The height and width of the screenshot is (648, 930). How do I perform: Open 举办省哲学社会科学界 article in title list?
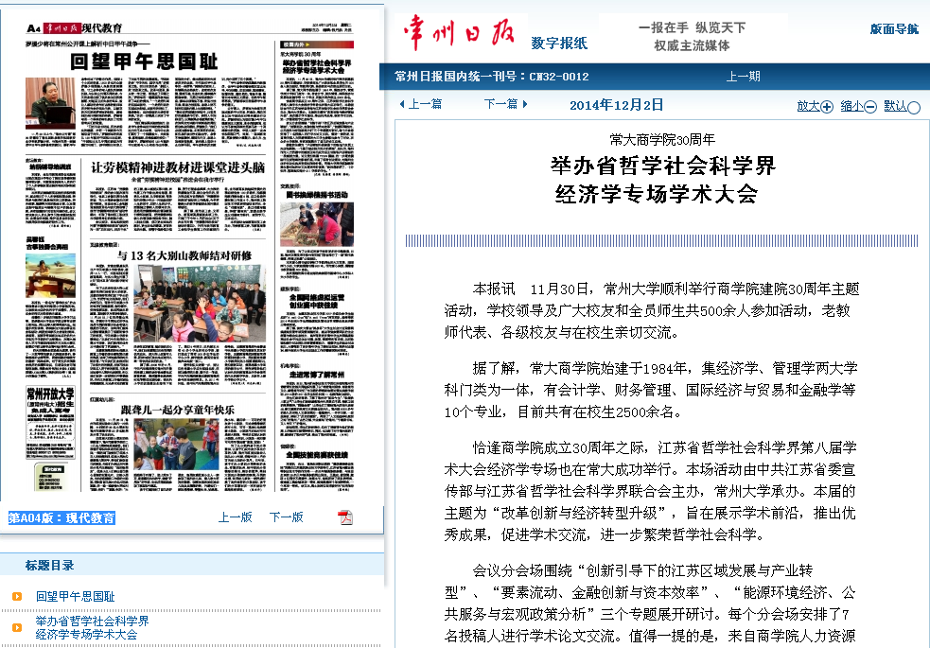(x=92, y=627)
